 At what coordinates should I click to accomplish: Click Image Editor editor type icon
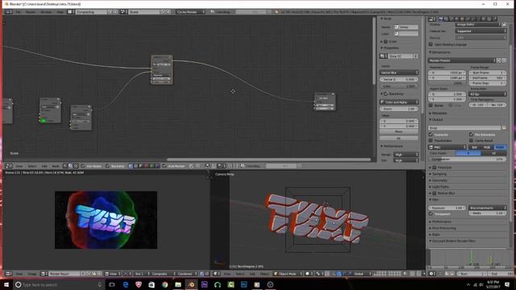[x=9, y=274]
